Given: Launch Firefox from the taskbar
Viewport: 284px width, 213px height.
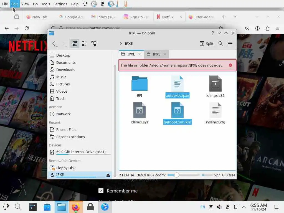Looking at the screenshot, I should tap(76, 207).
